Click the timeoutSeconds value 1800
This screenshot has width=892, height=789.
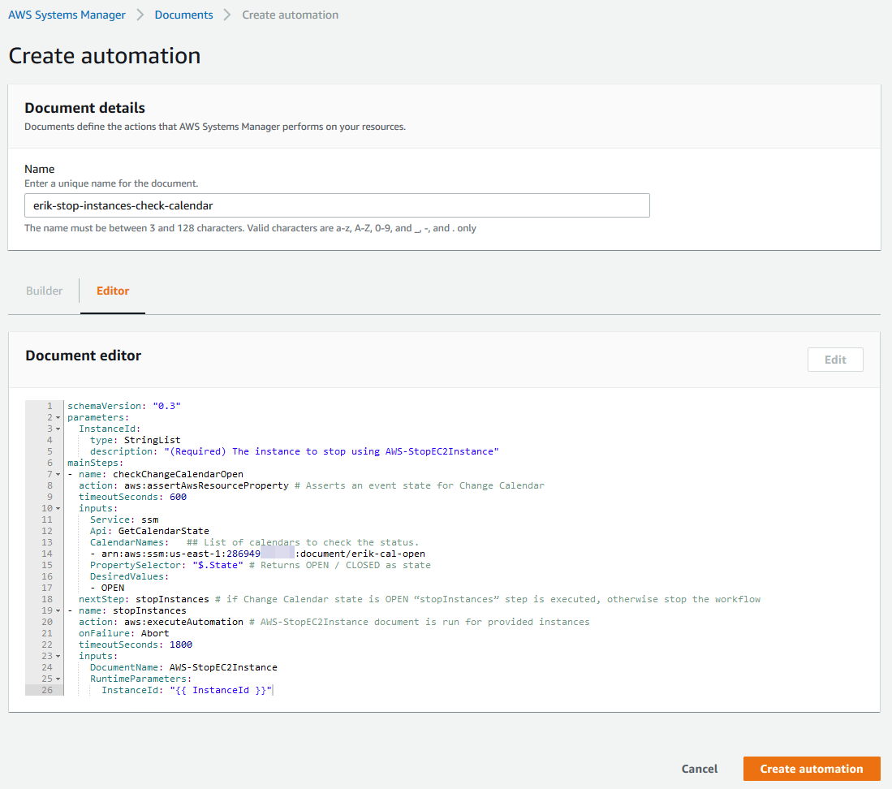click(x=181, y=645)
